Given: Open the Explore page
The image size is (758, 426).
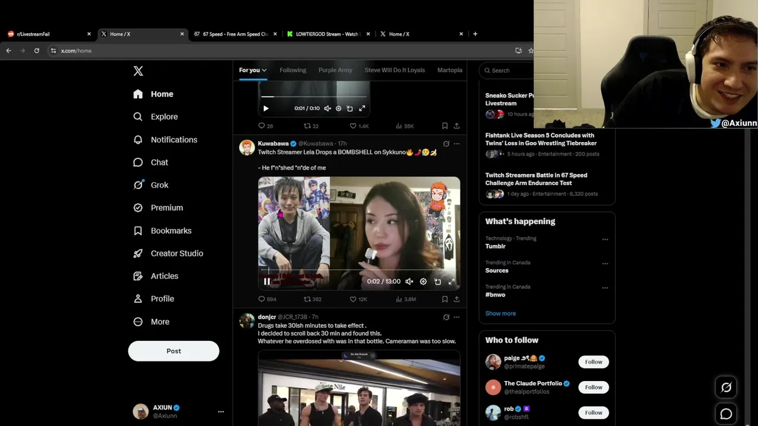Looking at the screenshot, I should 155,117.
